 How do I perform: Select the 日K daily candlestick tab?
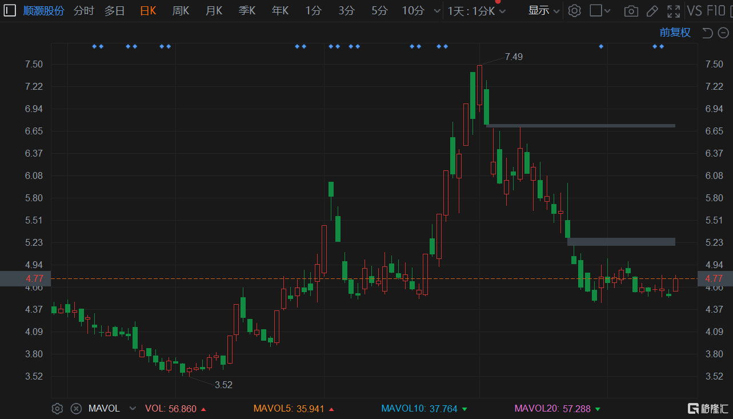(x=148, y=10)
